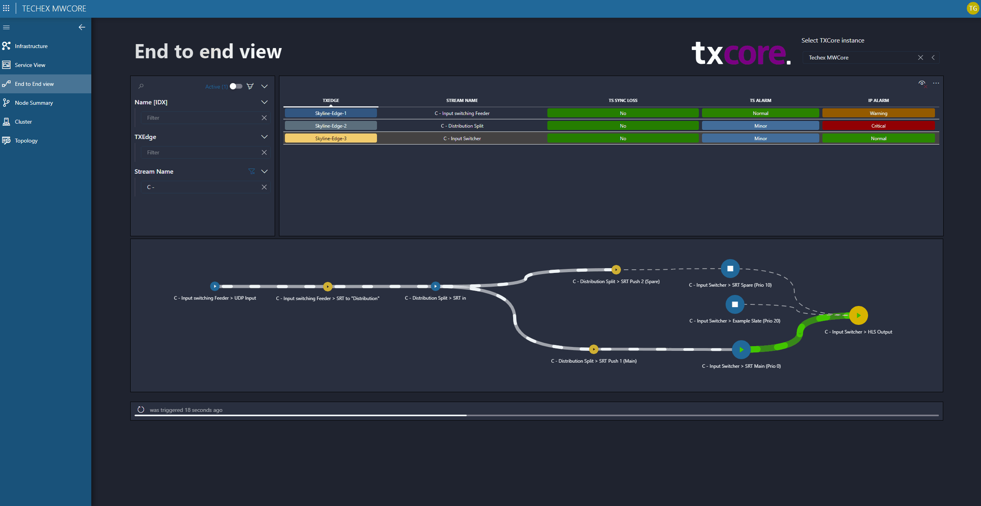Sort by STREAM NAME column header
Viewport: 981px width, 506px height.
click(x=462, y=100)
